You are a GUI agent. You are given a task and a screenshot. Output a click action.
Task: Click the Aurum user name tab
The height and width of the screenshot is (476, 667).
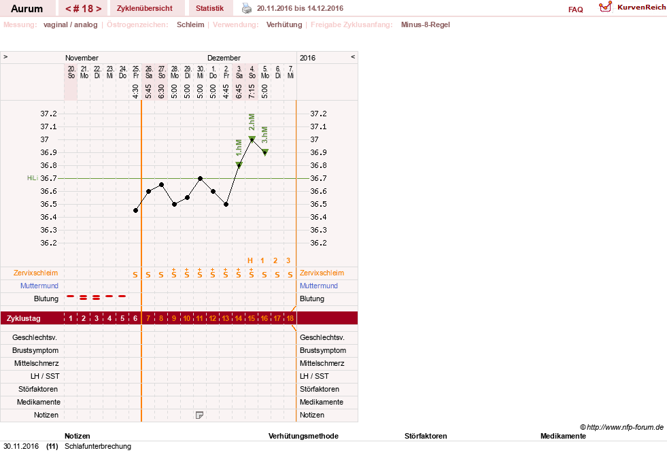click(27, 9)
